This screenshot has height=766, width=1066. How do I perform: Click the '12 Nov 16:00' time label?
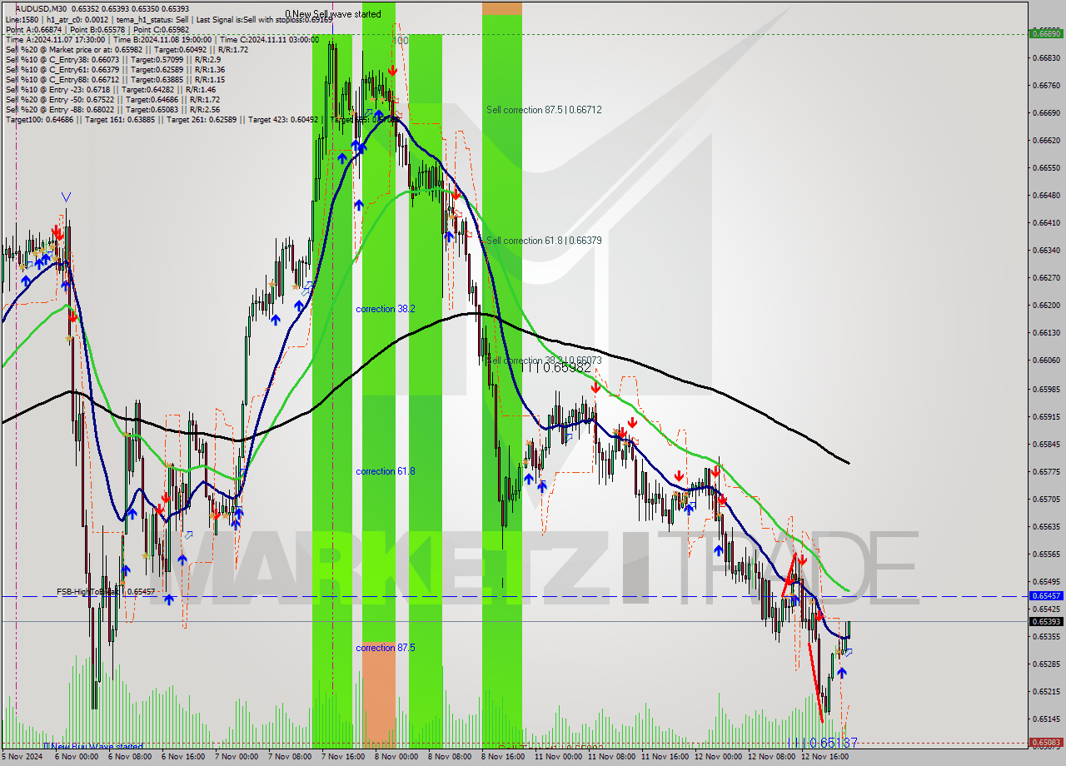(x=825, y=758)
